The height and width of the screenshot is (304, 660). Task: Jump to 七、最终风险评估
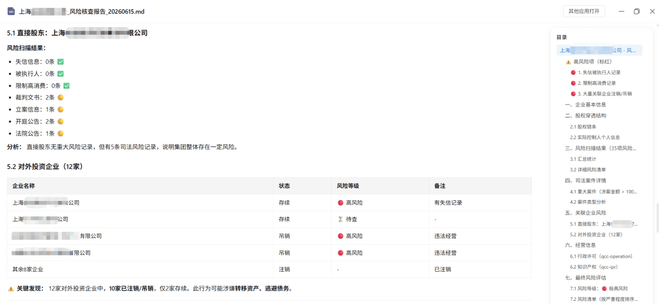[586, 278]
